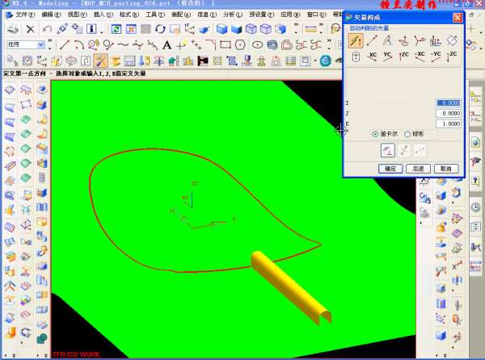This screenshot has height=360, width=485.
Task: Select the datum axis vector icon
Action: (x=356, y=57)
